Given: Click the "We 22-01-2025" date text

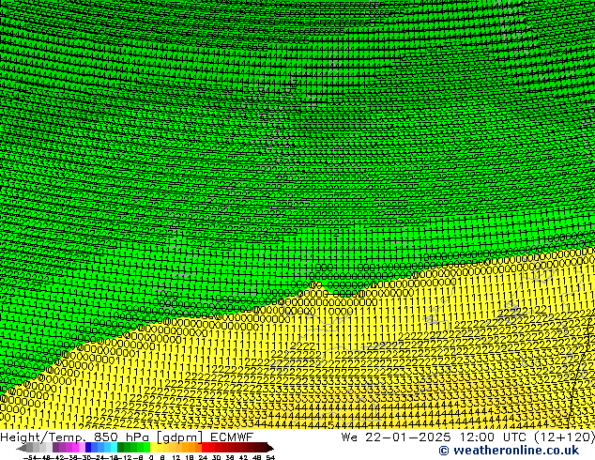Looking at the screenshot, I should (x=396, y=437).
